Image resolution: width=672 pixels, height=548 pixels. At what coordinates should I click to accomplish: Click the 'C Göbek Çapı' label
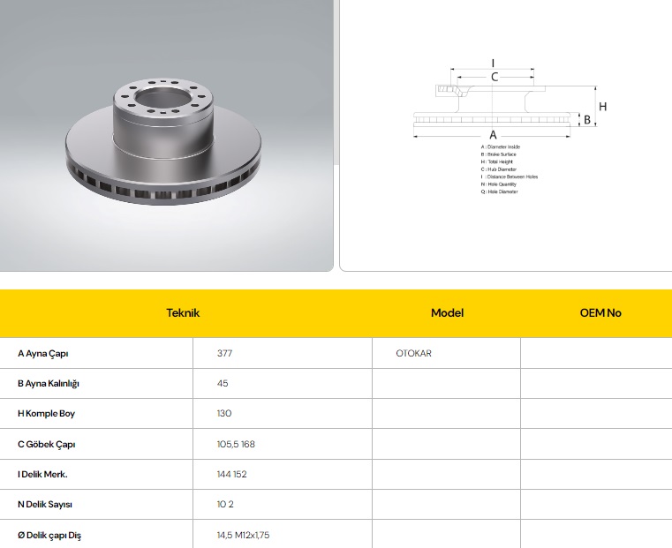(x=46, y=445)
